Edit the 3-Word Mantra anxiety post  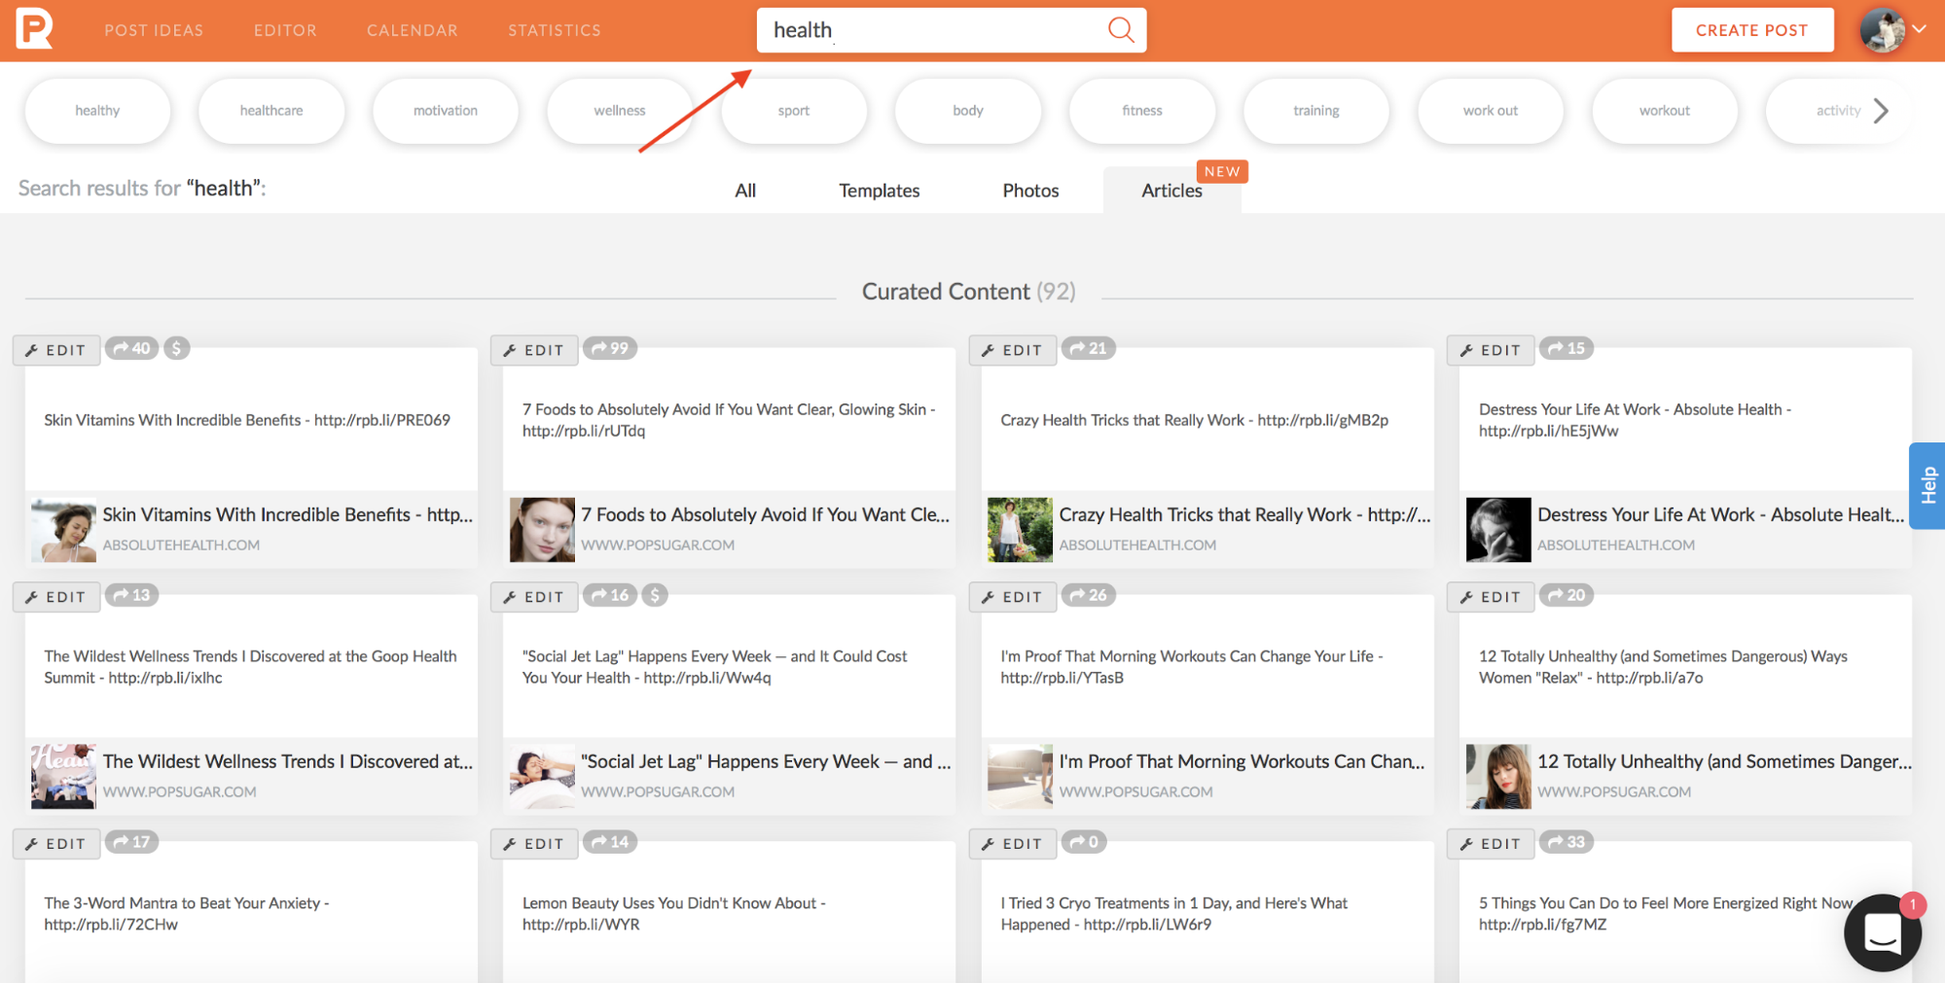pos(56,844)
